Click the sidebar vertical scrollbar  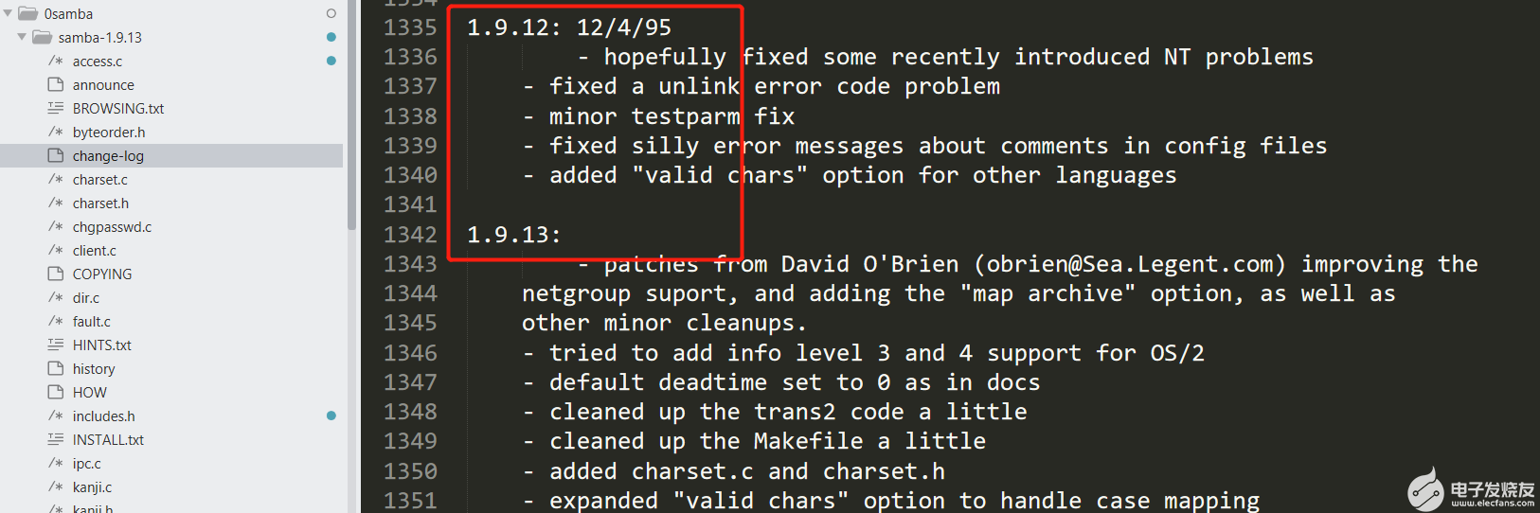pyautogui.click(x=352, y=114)
